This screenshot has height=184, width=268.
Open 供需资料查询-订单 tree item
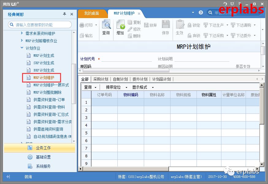point(49,100)
